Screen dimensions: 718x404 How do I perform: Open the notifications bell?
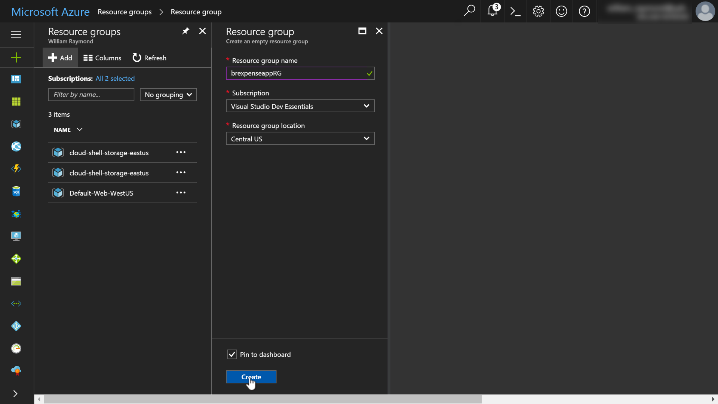click(x=493, y=12)
